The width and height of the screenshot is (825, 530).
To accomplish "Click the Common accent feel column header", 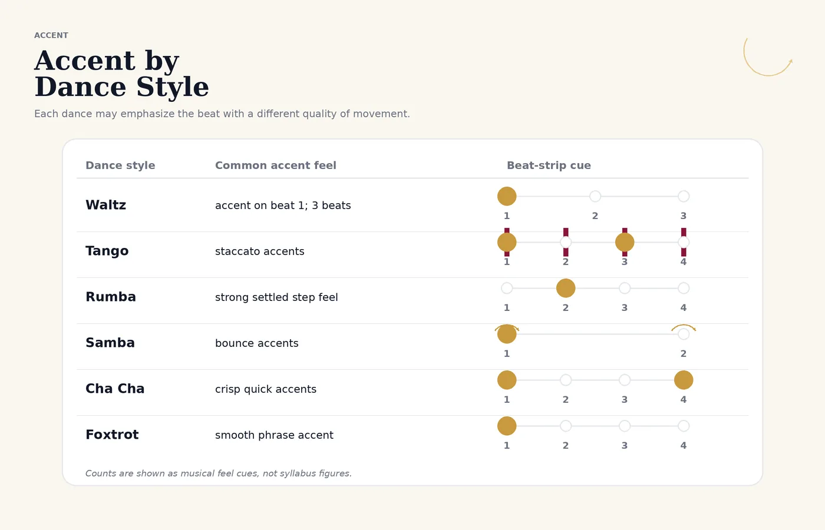I will coord(276,165).
